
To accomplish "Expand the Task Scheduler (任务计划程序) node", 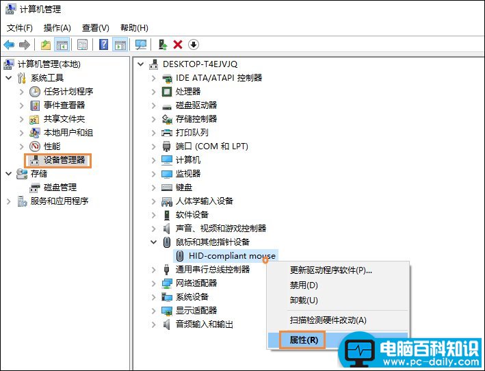I will point(21,92).
